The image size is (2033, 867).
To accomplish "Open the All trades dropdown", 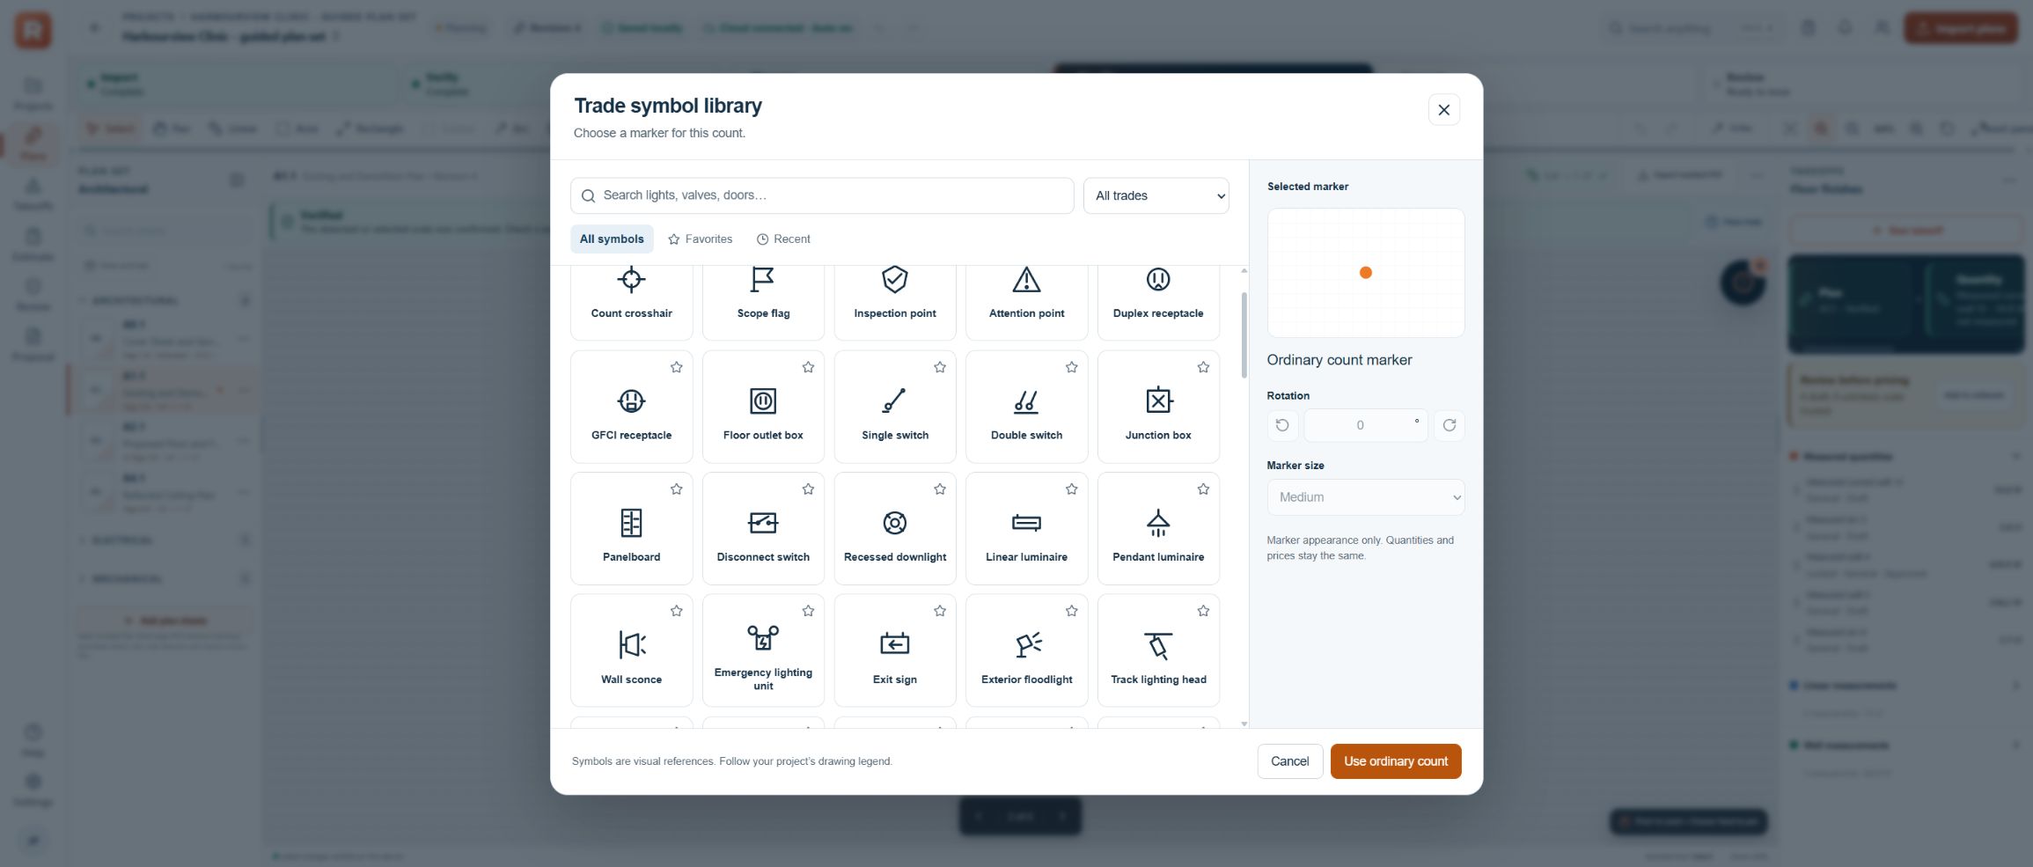I will pyautogui.click(x=1156, y=195).
